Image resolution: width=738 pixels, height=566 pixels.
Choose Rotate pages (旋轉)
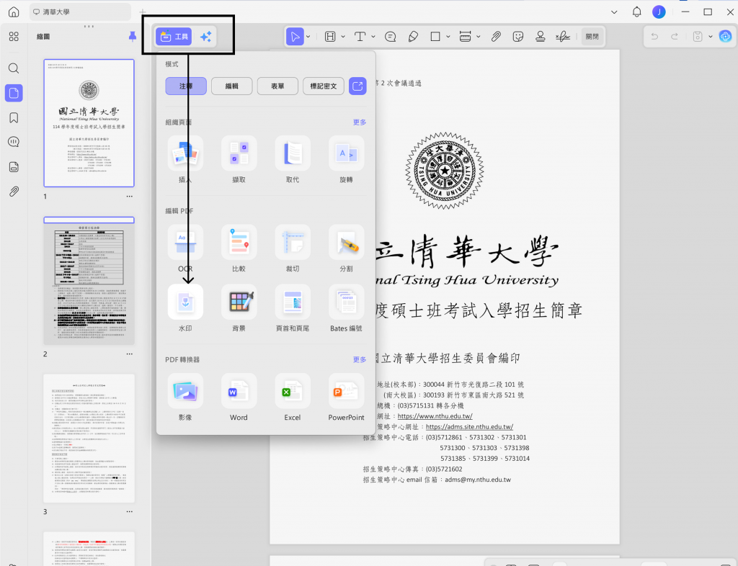coord(347,153)
